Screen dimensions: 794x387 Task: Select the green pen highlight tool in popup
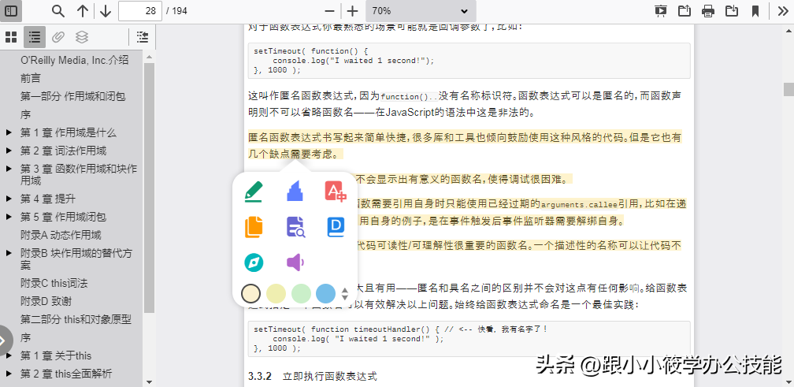pyautogui.click(x=254, y=192)
